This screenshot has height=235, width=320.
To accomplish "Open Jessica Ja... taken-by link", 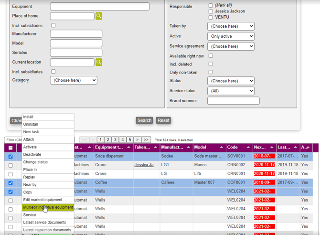I will point(146,165).
